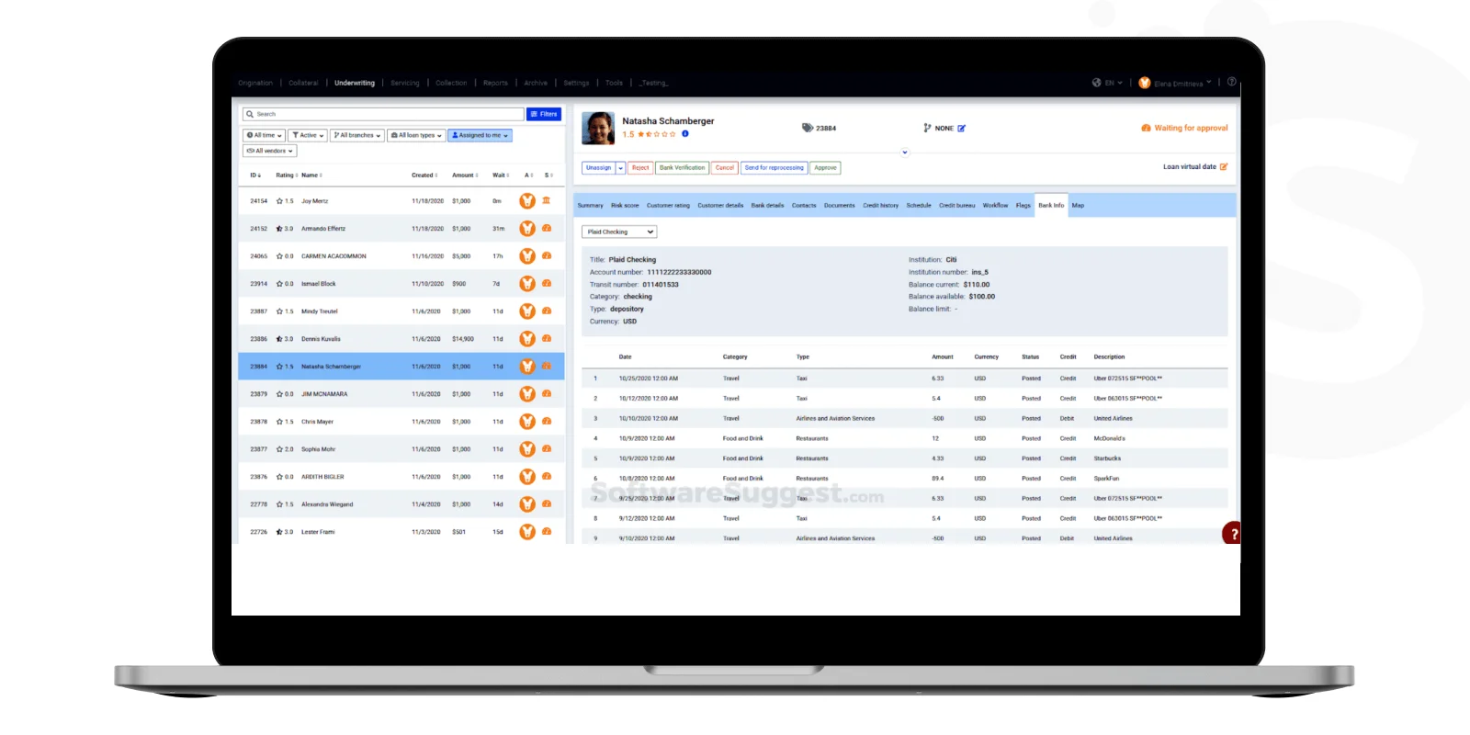The image size is (1470, 735).
Task: Edit the loan virtual date
Action: click(1224, 167)
